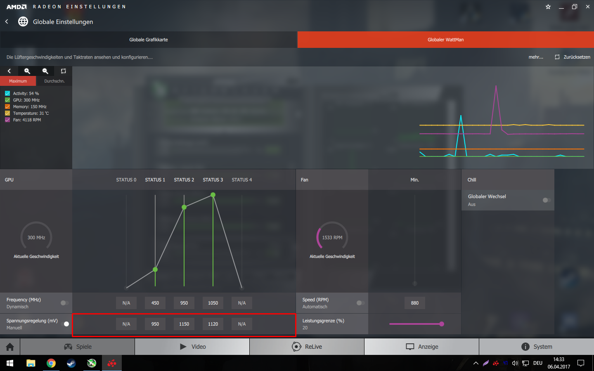Toggle Frequency (MHz) dynamic switch
Screen dimensions: 594x371
(x=64, y=303)
